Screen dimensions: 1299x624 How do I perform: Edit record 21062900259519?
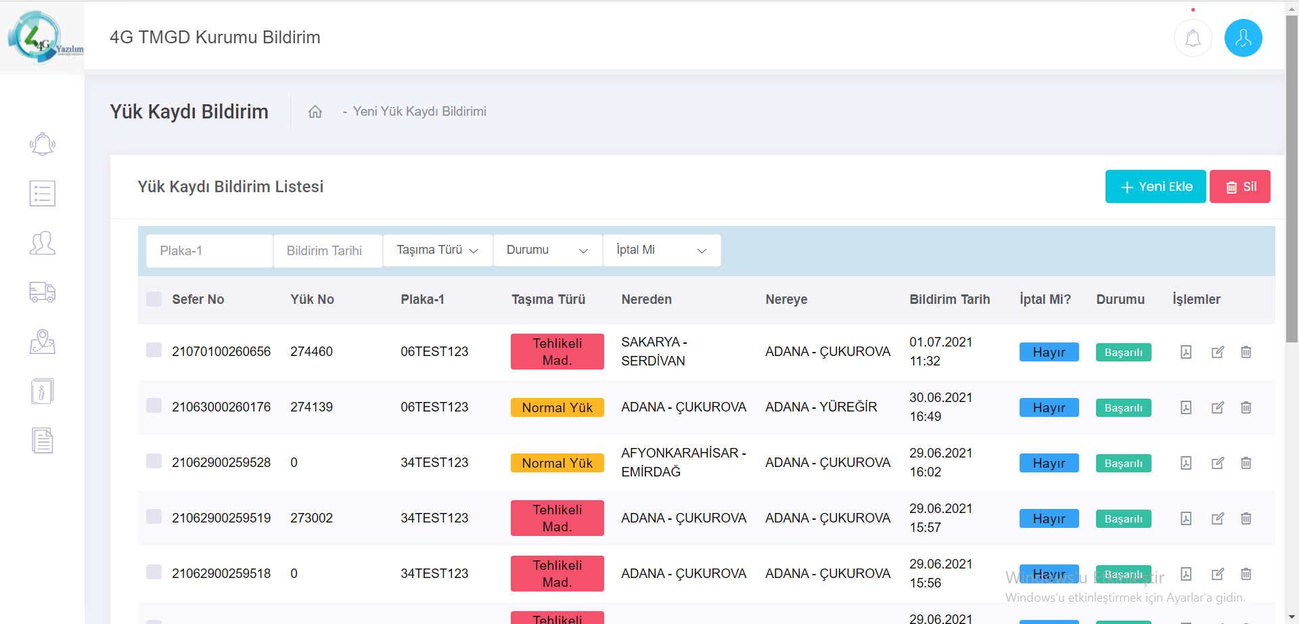click(x=1218, y=518)
